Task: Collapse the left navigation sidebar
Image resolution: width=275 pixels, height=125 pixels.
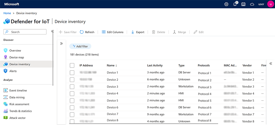Action: [x=52, y=31]
